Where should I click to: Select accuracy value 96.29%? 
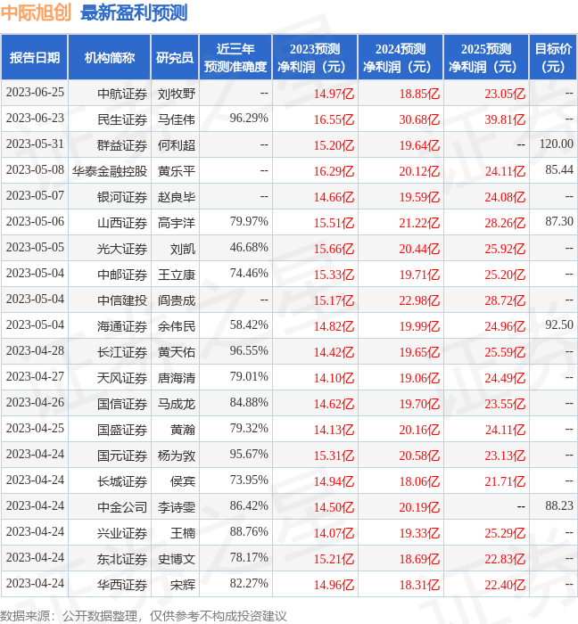point(249,119)
